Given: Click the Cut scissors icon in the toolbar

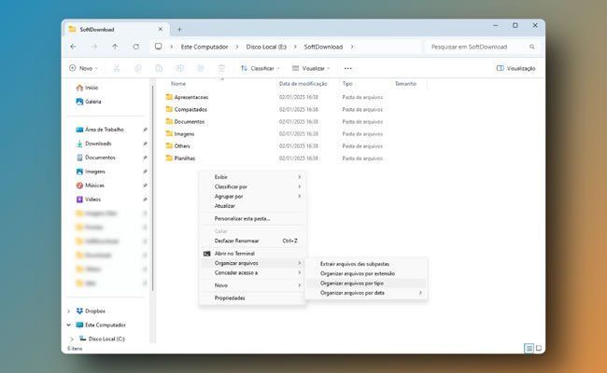Looking at the screenshot, I should pyautogui.click(x=117, y=68).
